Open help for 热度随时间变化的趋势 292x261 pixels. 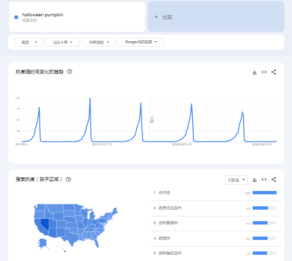click(x=70, y=71)
